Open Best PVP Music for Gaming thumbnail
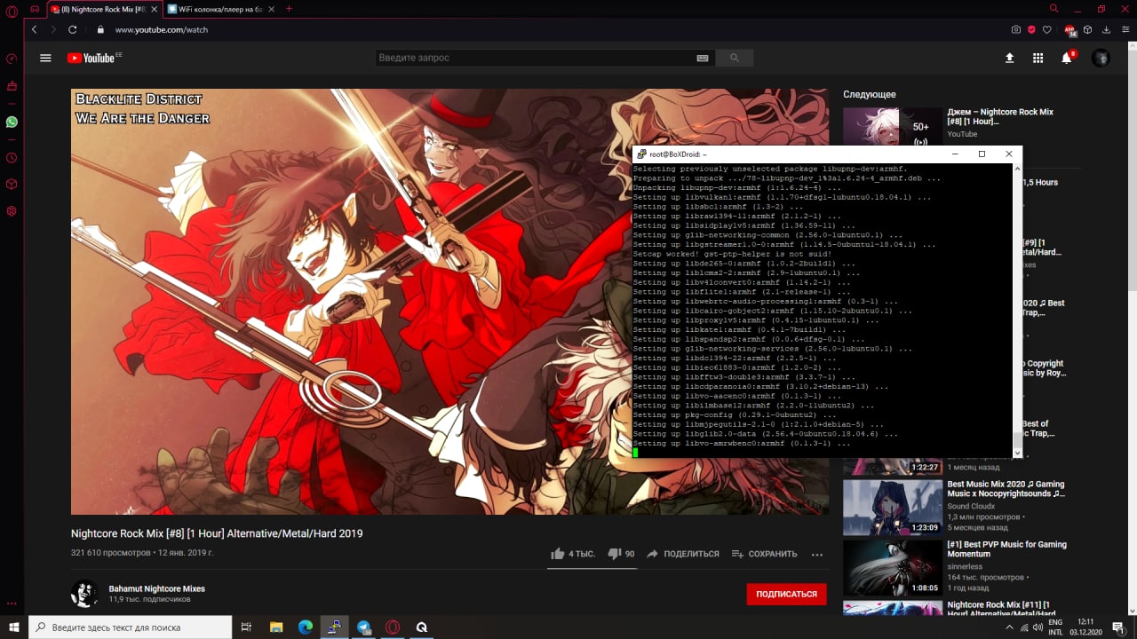The image size is (1137, 639). [893, 568]
